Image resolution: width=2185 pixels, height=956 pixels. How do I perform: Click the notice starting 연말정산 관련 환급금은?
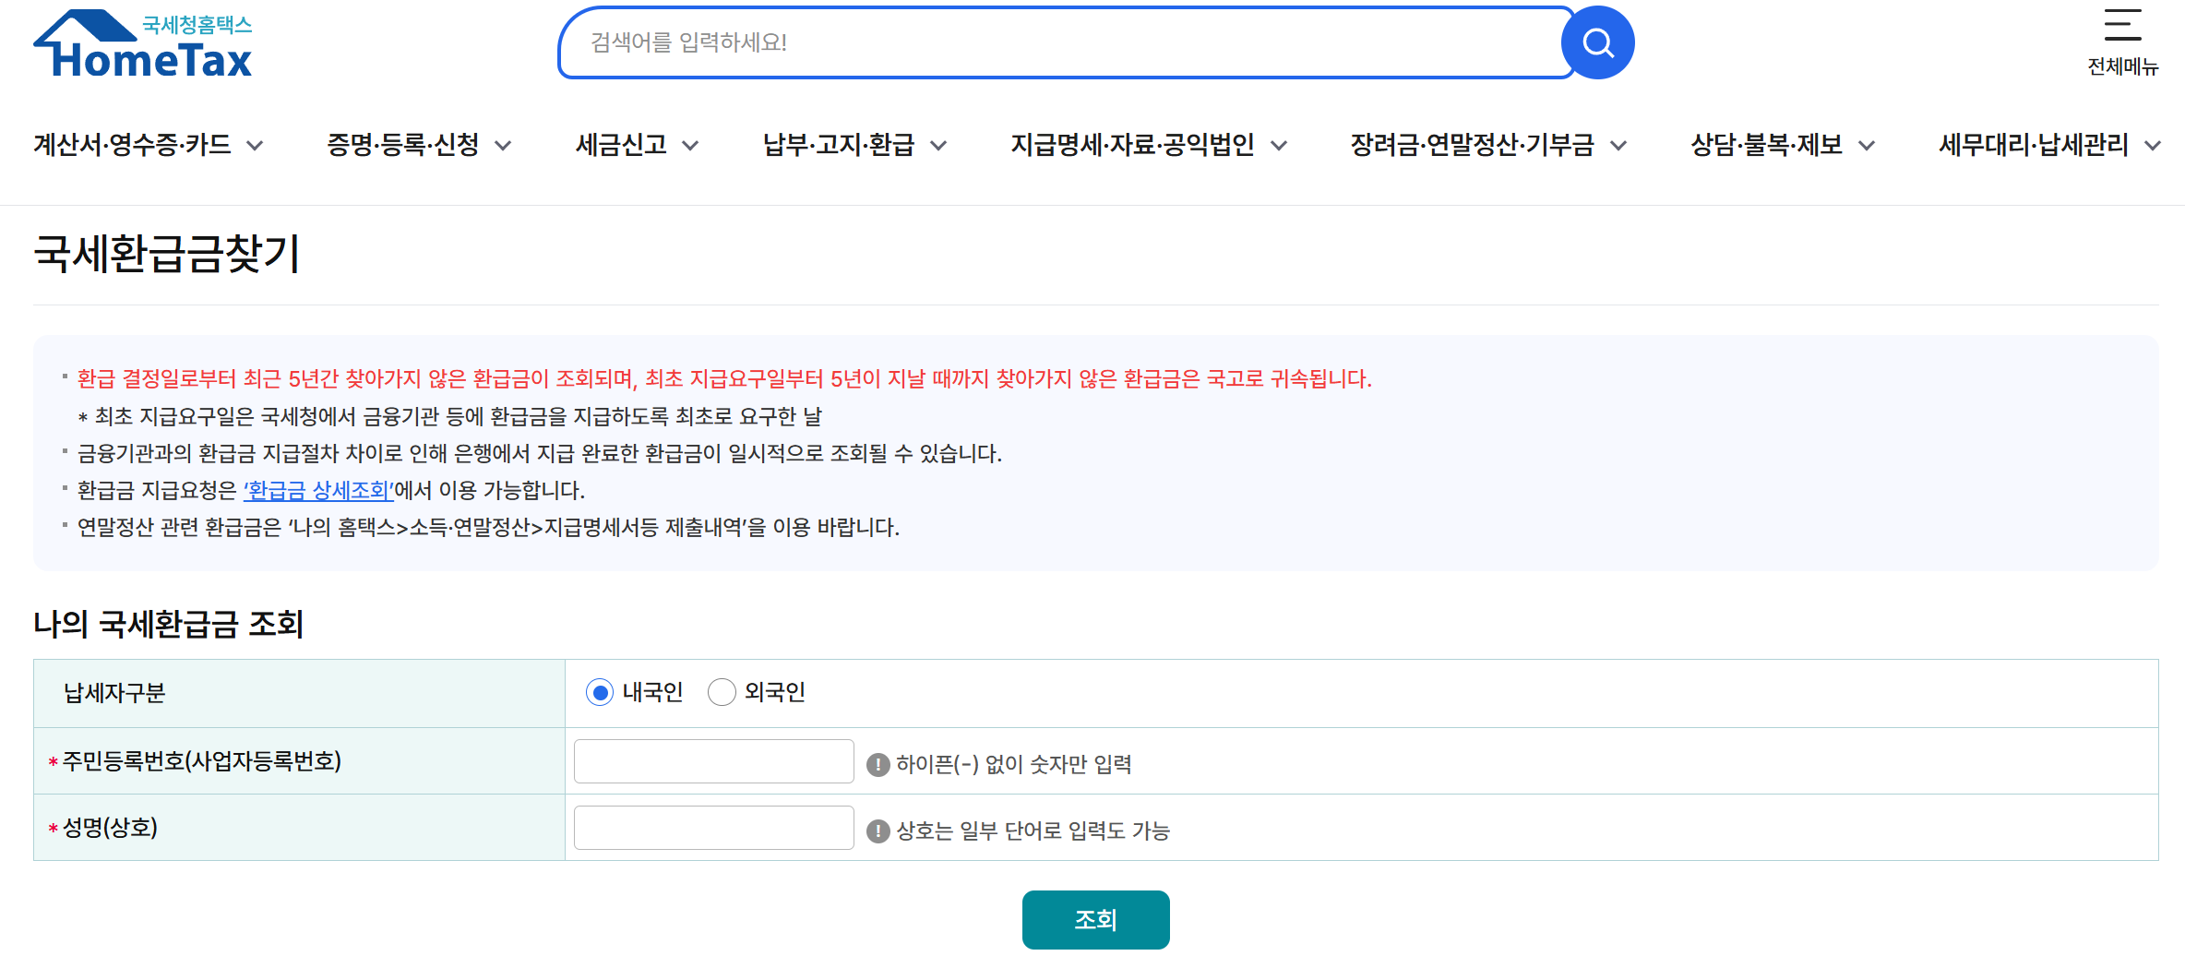[x=488, y=527]
